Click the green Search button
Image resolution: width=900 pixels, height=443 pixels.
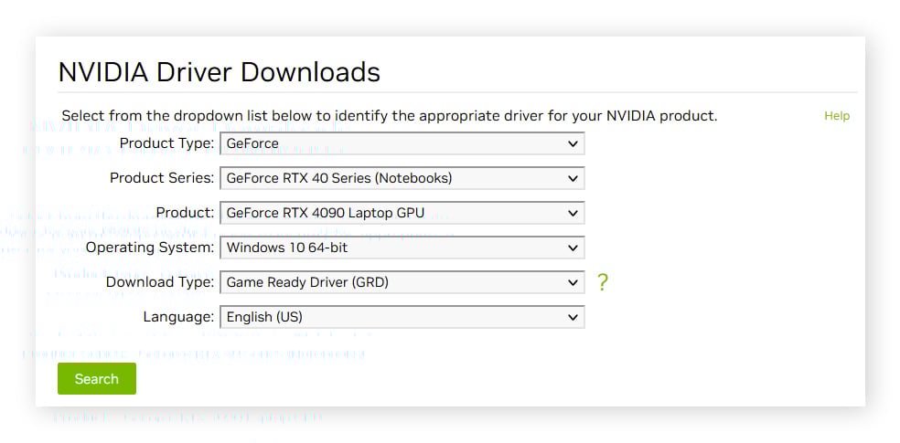96,379
